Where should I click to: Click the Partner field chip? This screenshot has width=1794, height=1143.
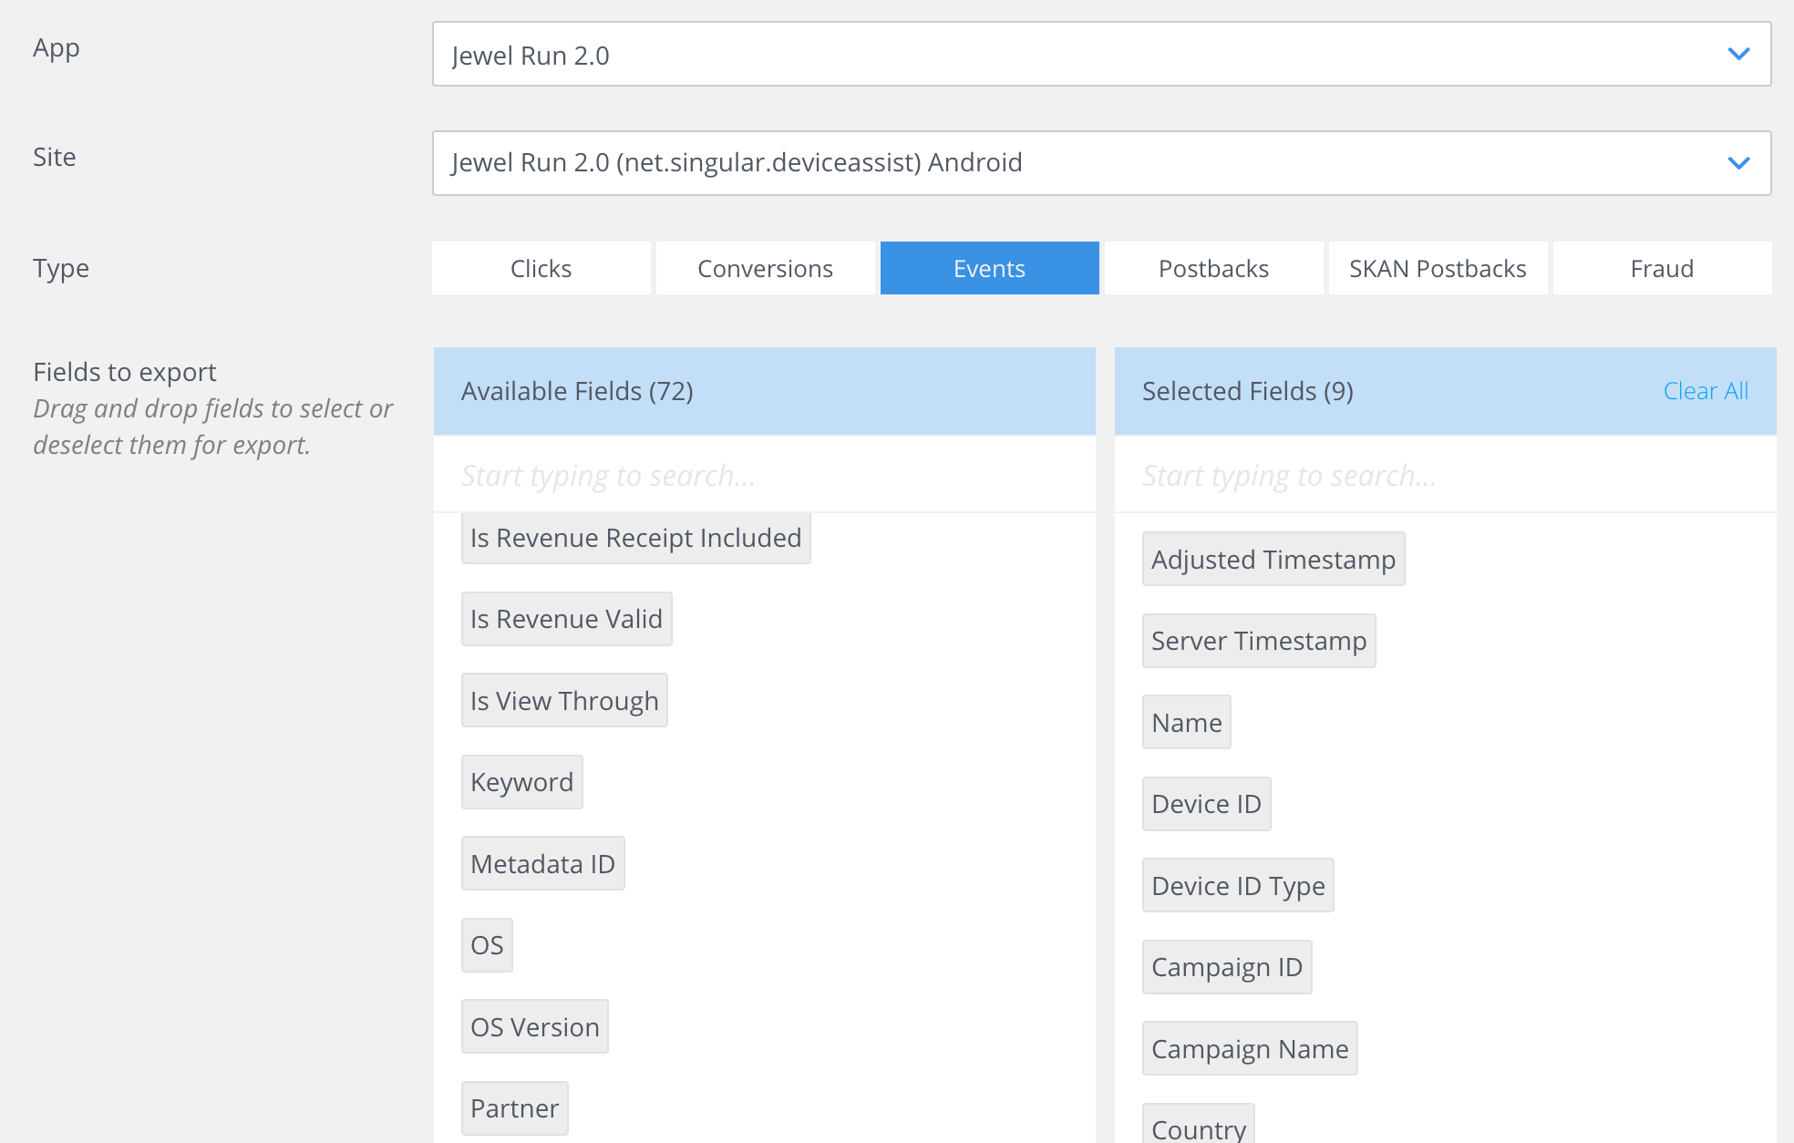click(x=514, y=1107)
